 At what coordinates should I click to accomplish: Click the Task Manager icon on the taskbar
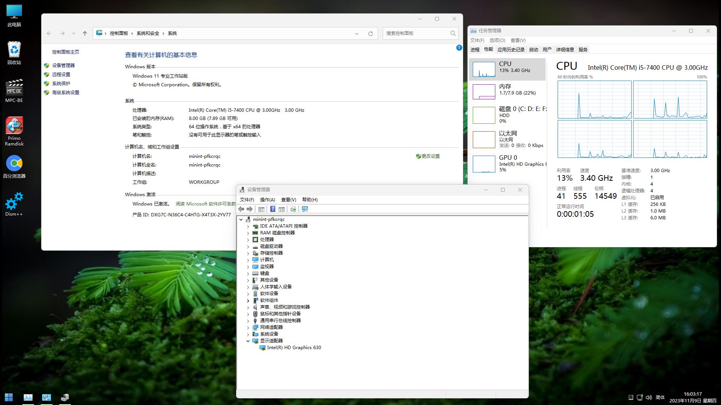pos(28,397)
